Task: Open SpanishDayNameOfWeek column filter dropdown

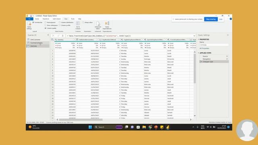Action: click(x=166, y=39)
